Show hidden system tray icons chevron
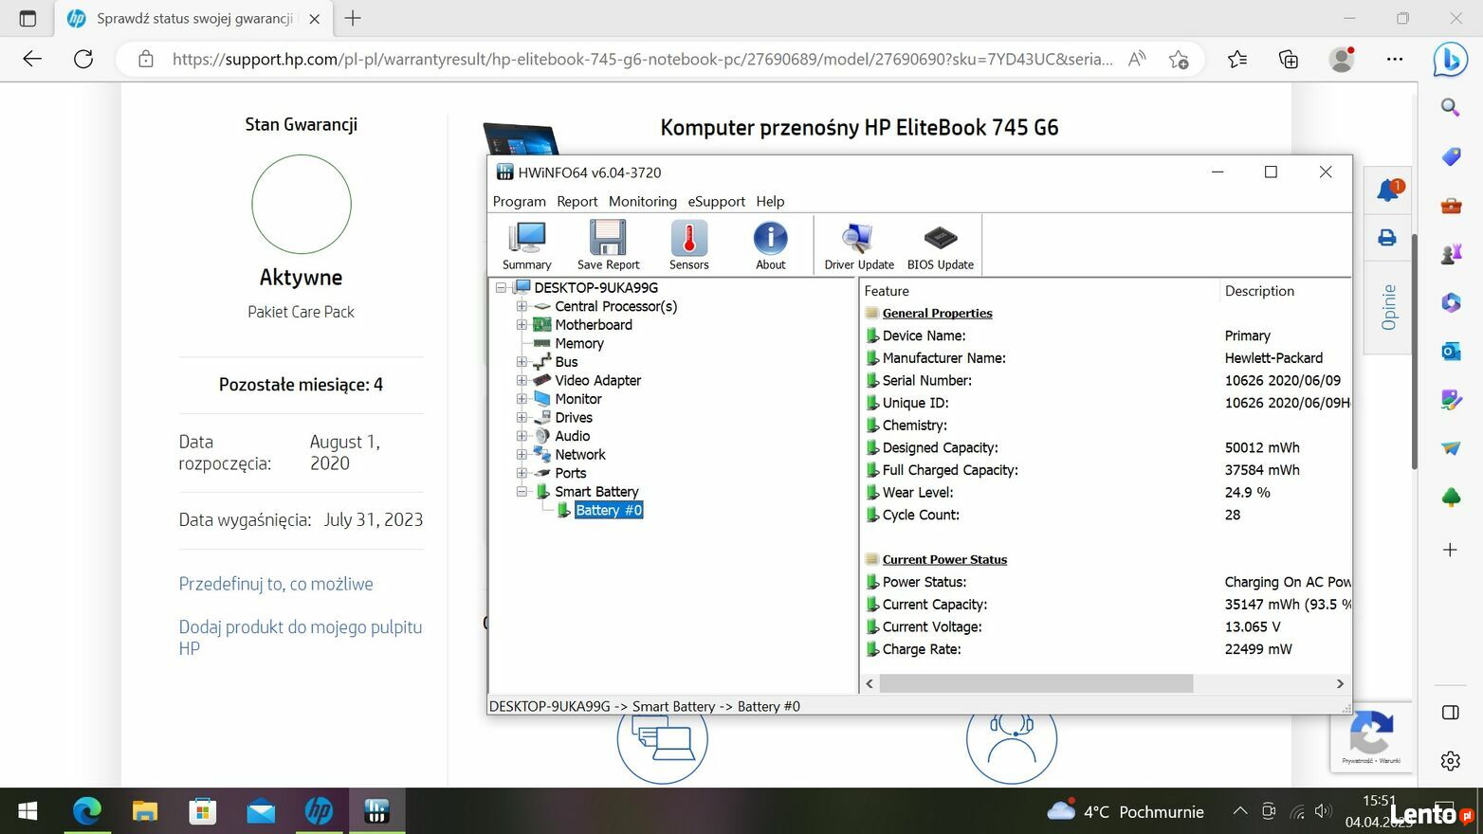Screen dimensions: 1483x834 click(1239, 811)
